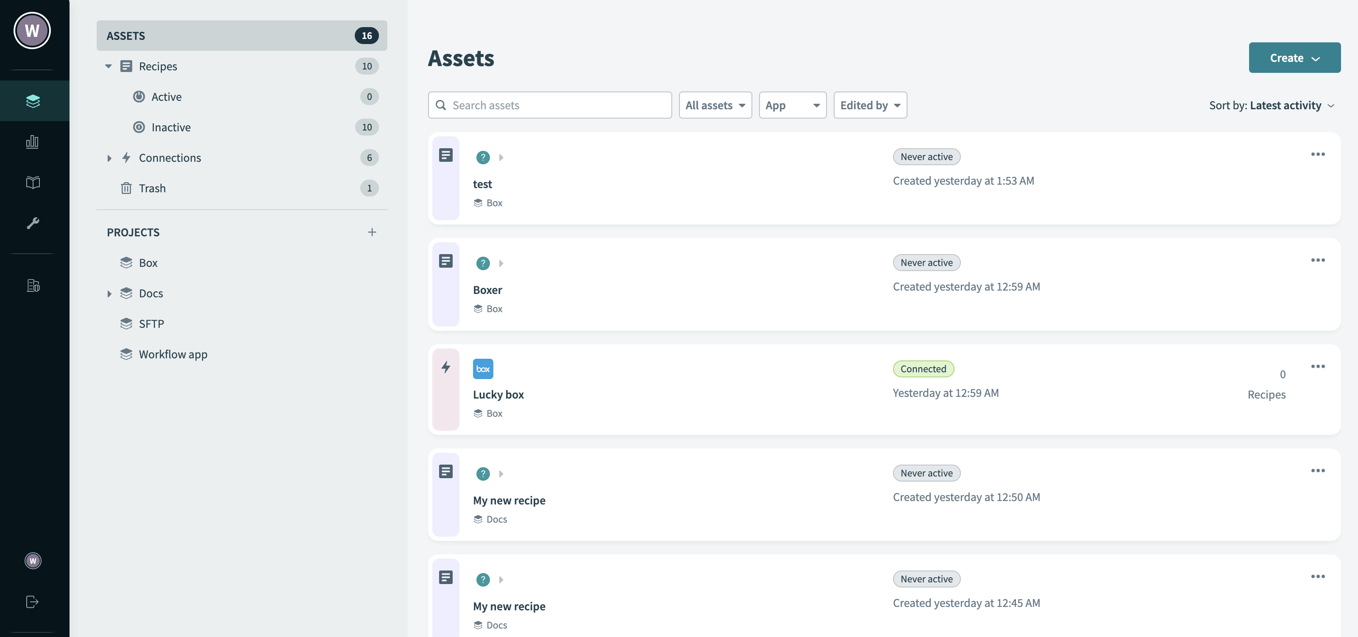Open the Community library book icon

tap(32, 182)
